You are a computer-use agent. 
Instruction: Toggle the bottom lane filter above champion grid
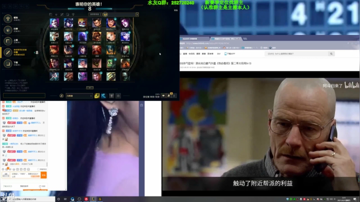point(67,14)
